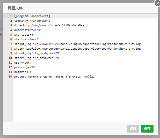
Task: Click the green 保存 button
Action: tap(147, 129)
